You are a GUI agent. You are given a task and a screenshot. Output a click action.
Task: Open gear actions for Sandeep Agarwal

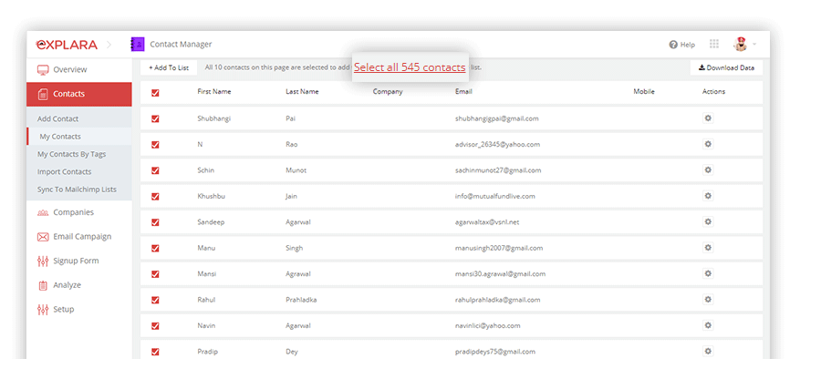click(x=708, y=221)
